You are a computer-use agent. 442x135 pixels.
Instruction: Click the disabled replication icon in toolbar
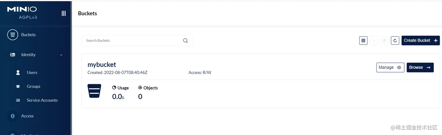374,41
